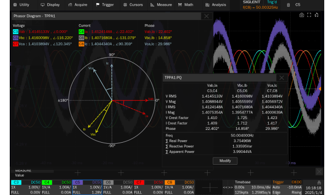Open the C8 channel descriptor box
Viewport: 334px width, 195px height.
(x=179, y=187)
